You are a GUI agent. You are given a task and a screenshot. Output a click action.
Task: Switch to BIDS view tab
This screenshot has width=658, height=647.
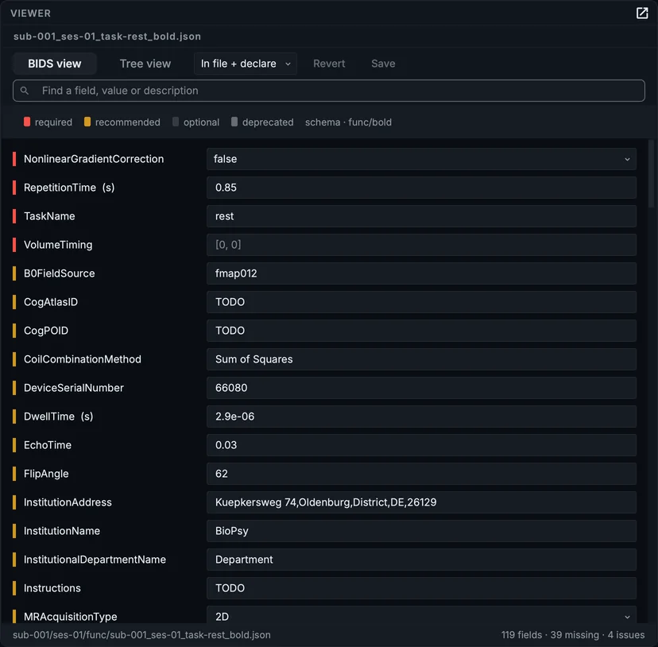tap(55, 64)
